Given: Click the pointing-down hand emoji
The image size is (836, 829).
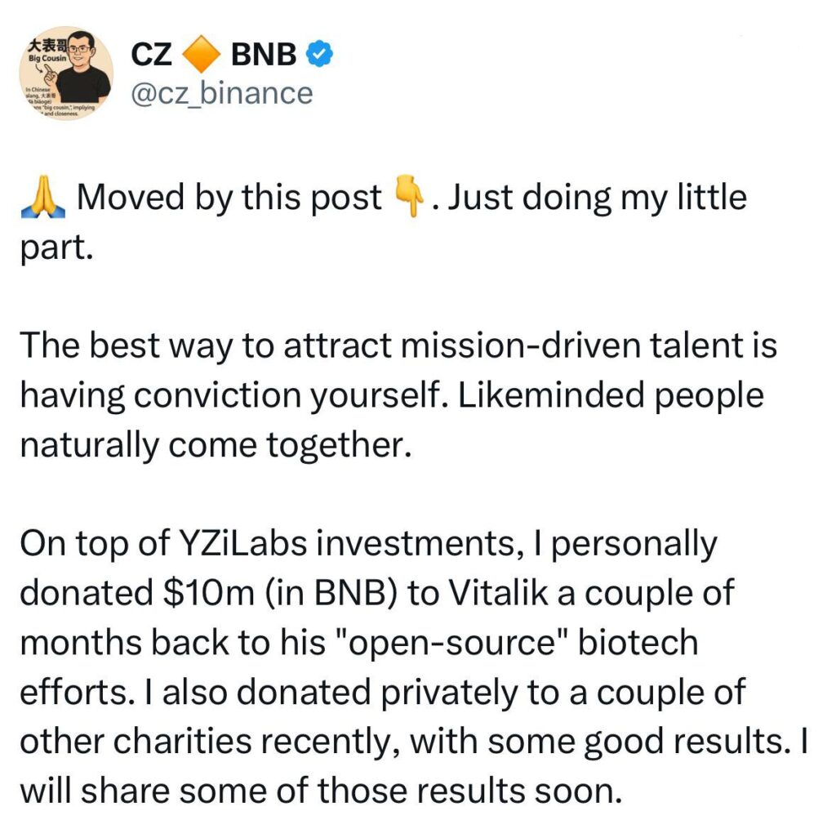Looking at the screenshot, I should point(410,198).
